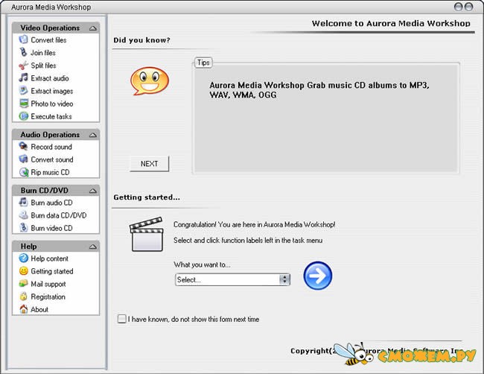Click the Split files scissors icon

coord(24,65)
